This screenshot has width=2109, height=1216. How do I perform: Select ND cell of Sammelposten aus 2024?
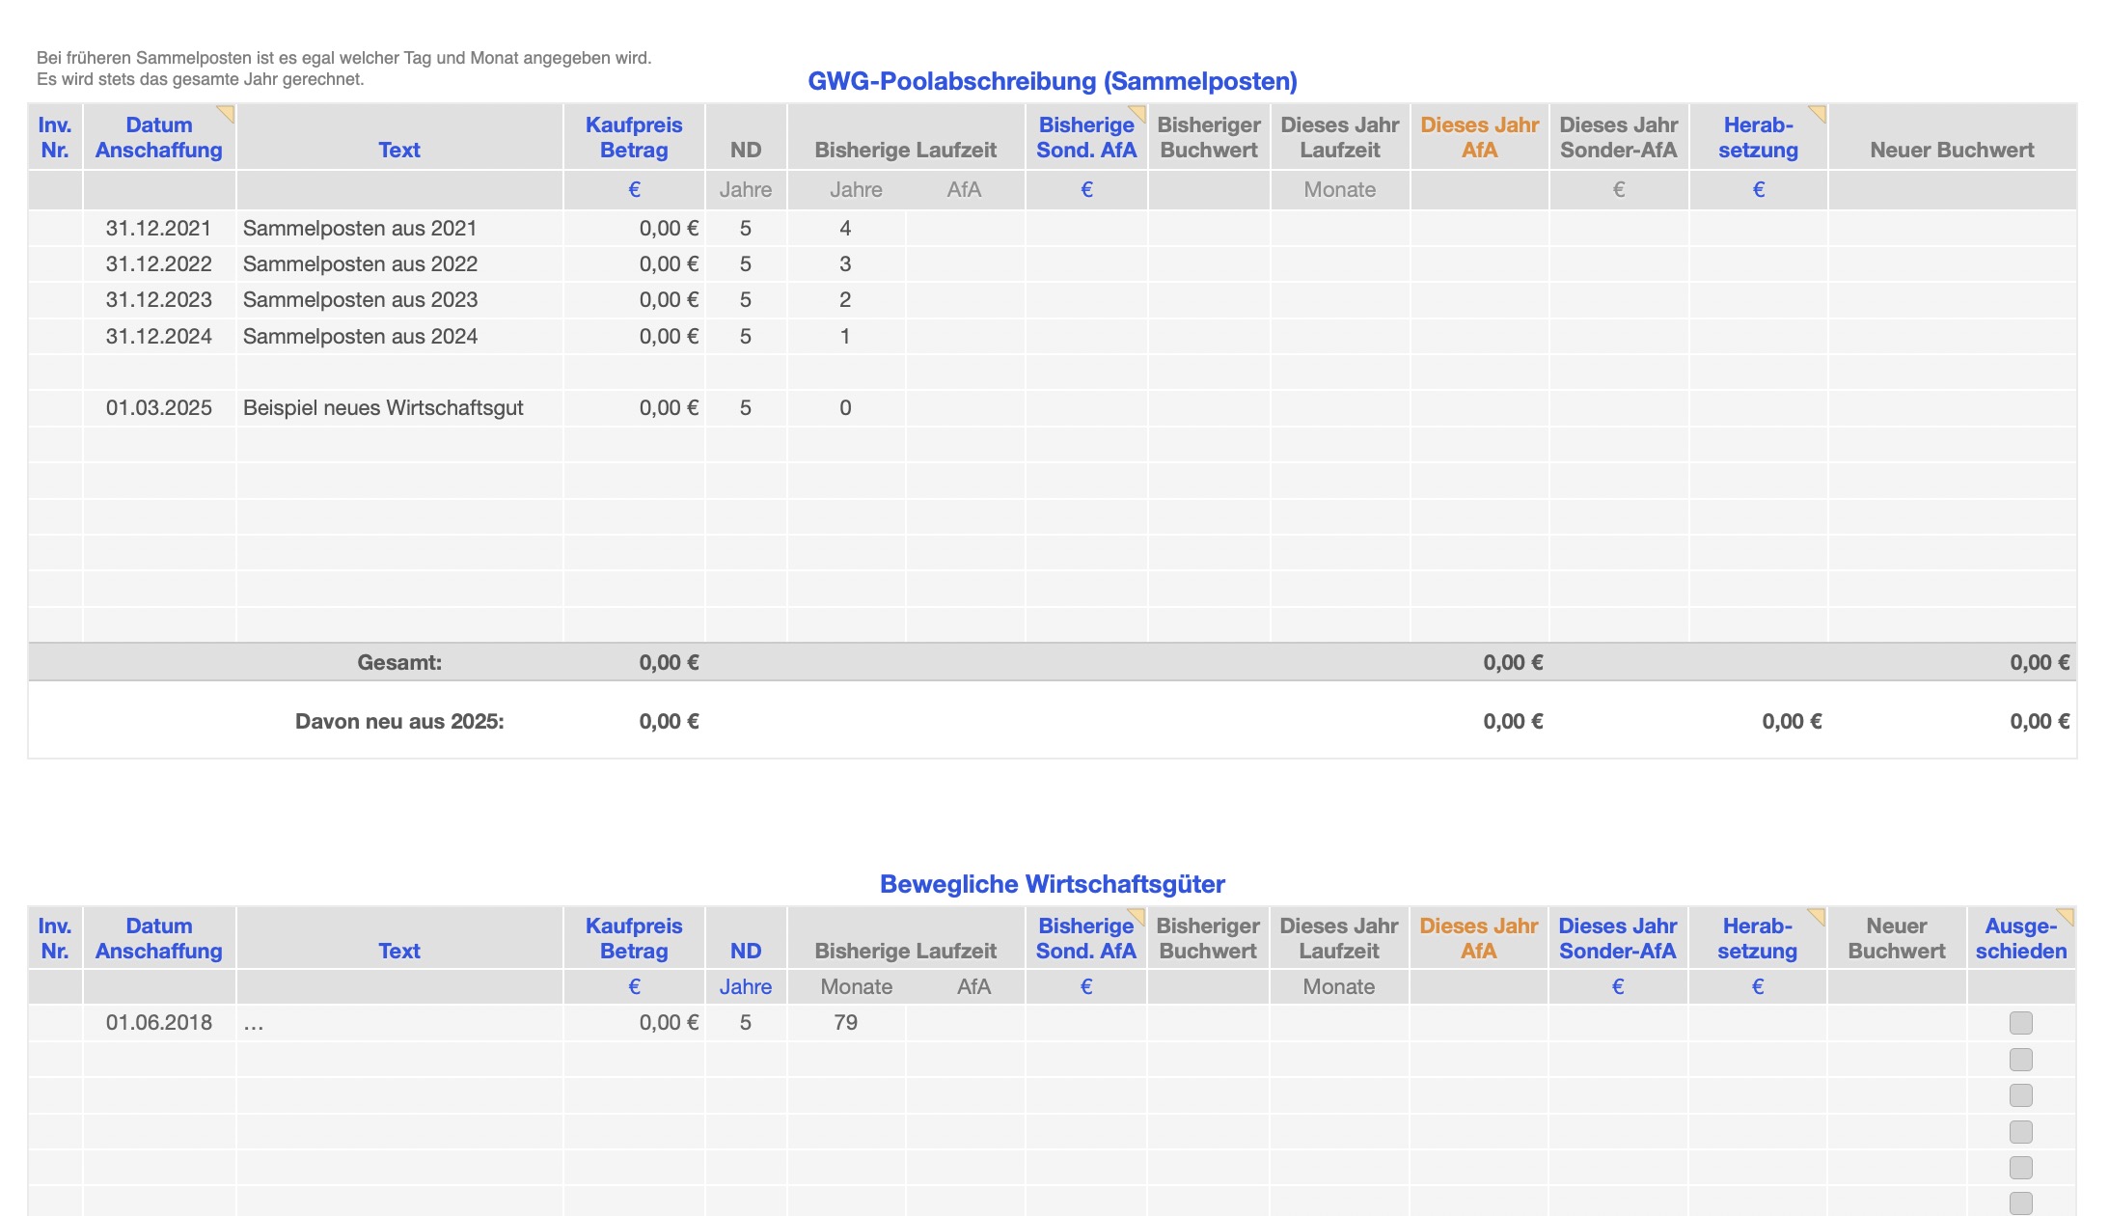745,337
